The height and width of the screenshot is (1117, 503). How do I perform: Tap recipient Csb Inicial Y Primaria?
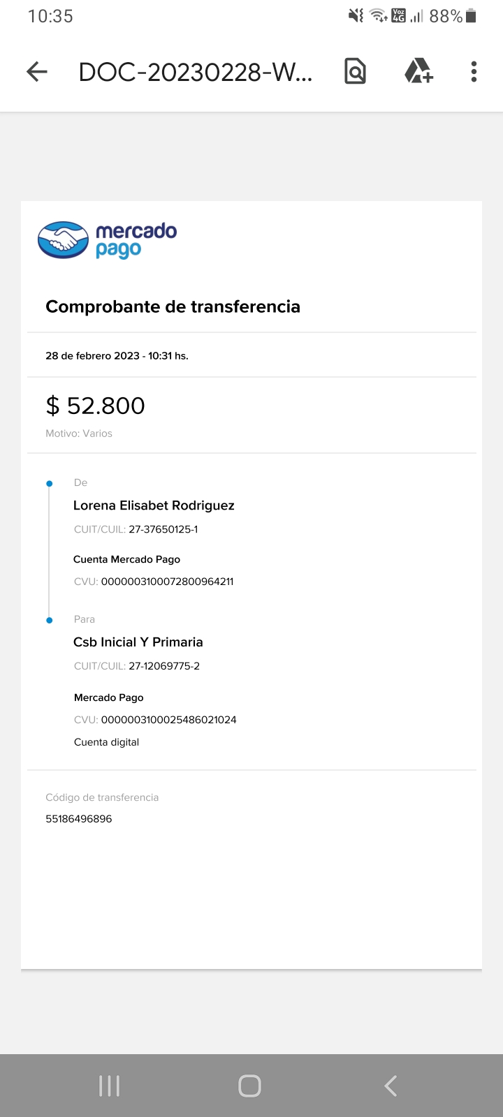138,642
